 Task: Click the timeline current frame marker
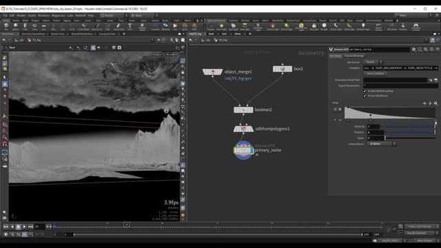127,225
